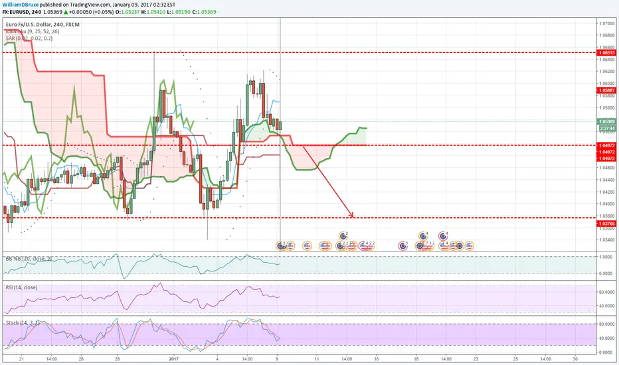Viewport: 619px width, 365px height.
Task: Click the EU event icon numbered 3 near the 16th
Action: [402, 246]
